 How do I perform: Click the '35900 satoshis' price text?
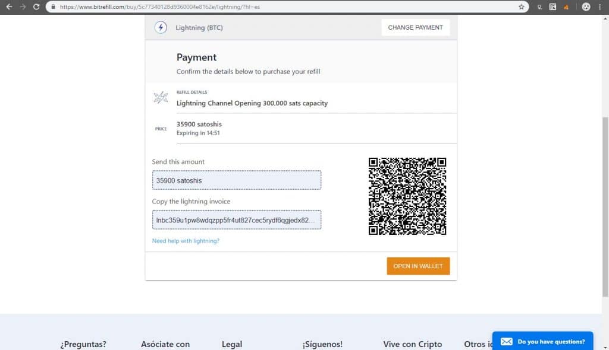[x=199, y=124]
